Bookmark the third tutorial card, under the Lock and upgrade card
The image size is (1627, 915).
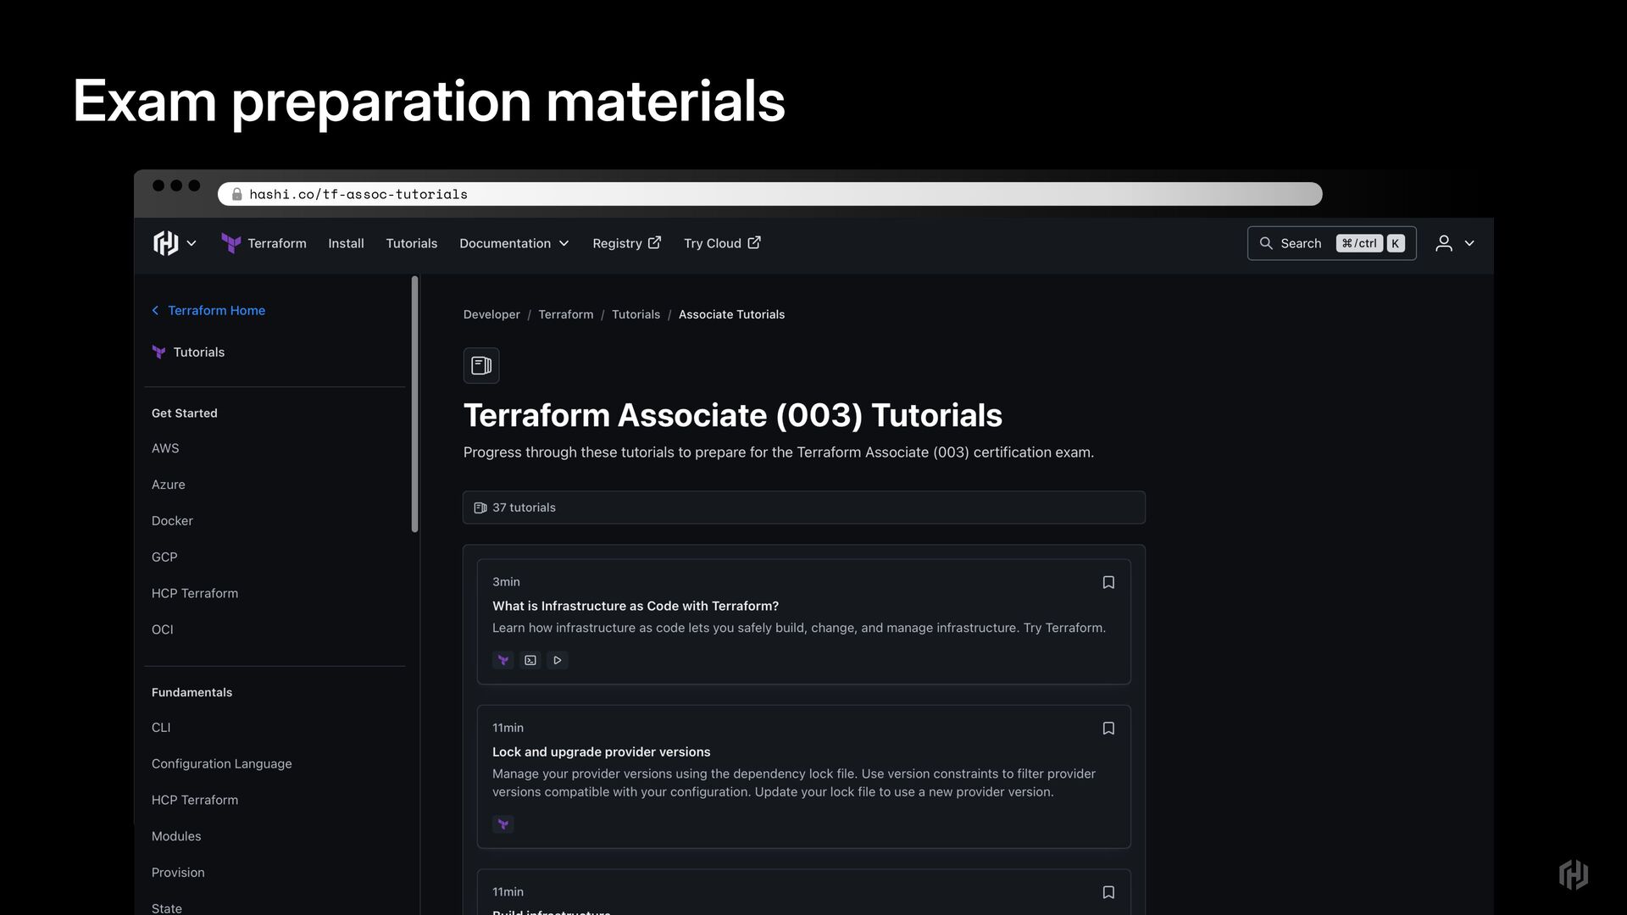coord(1108,892)
